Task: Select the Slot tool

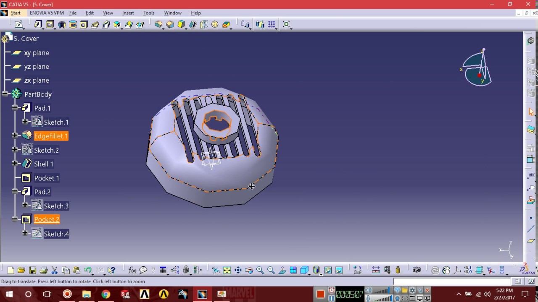Action: 106,24
